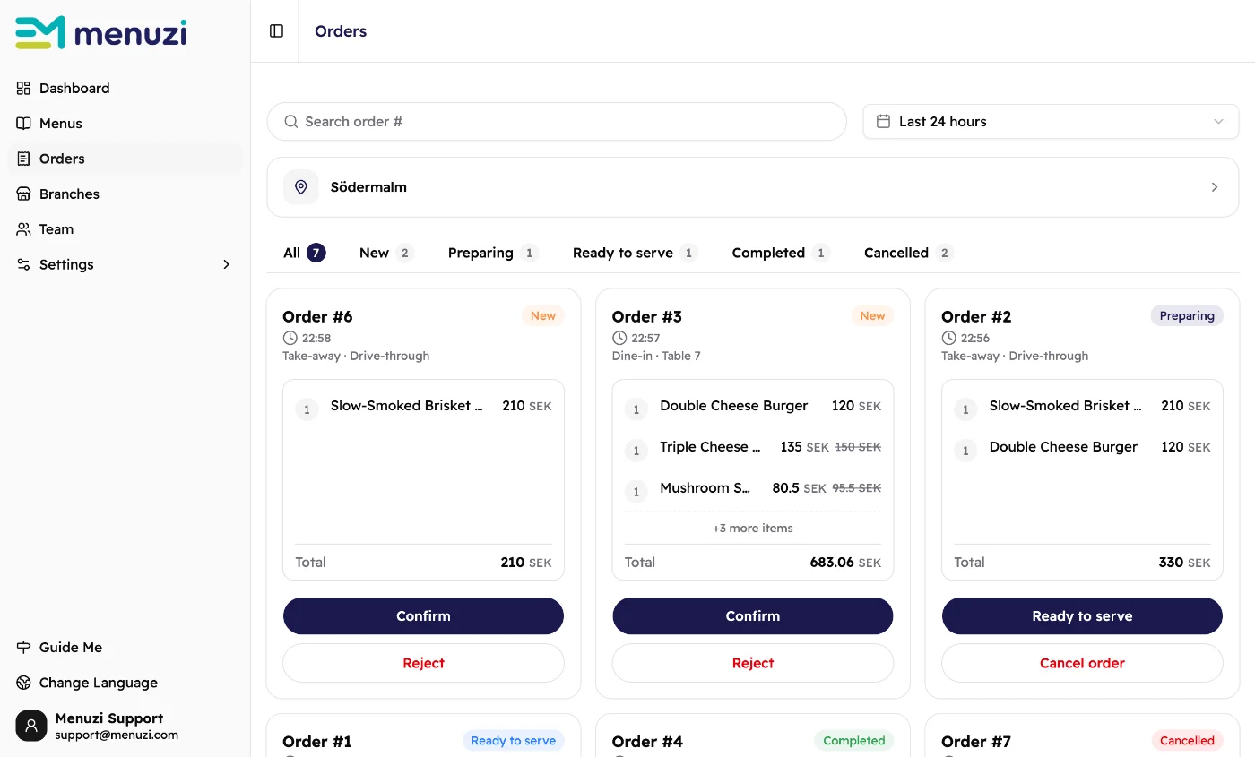Show the +3 more items in Order #3

click(753, 529)
